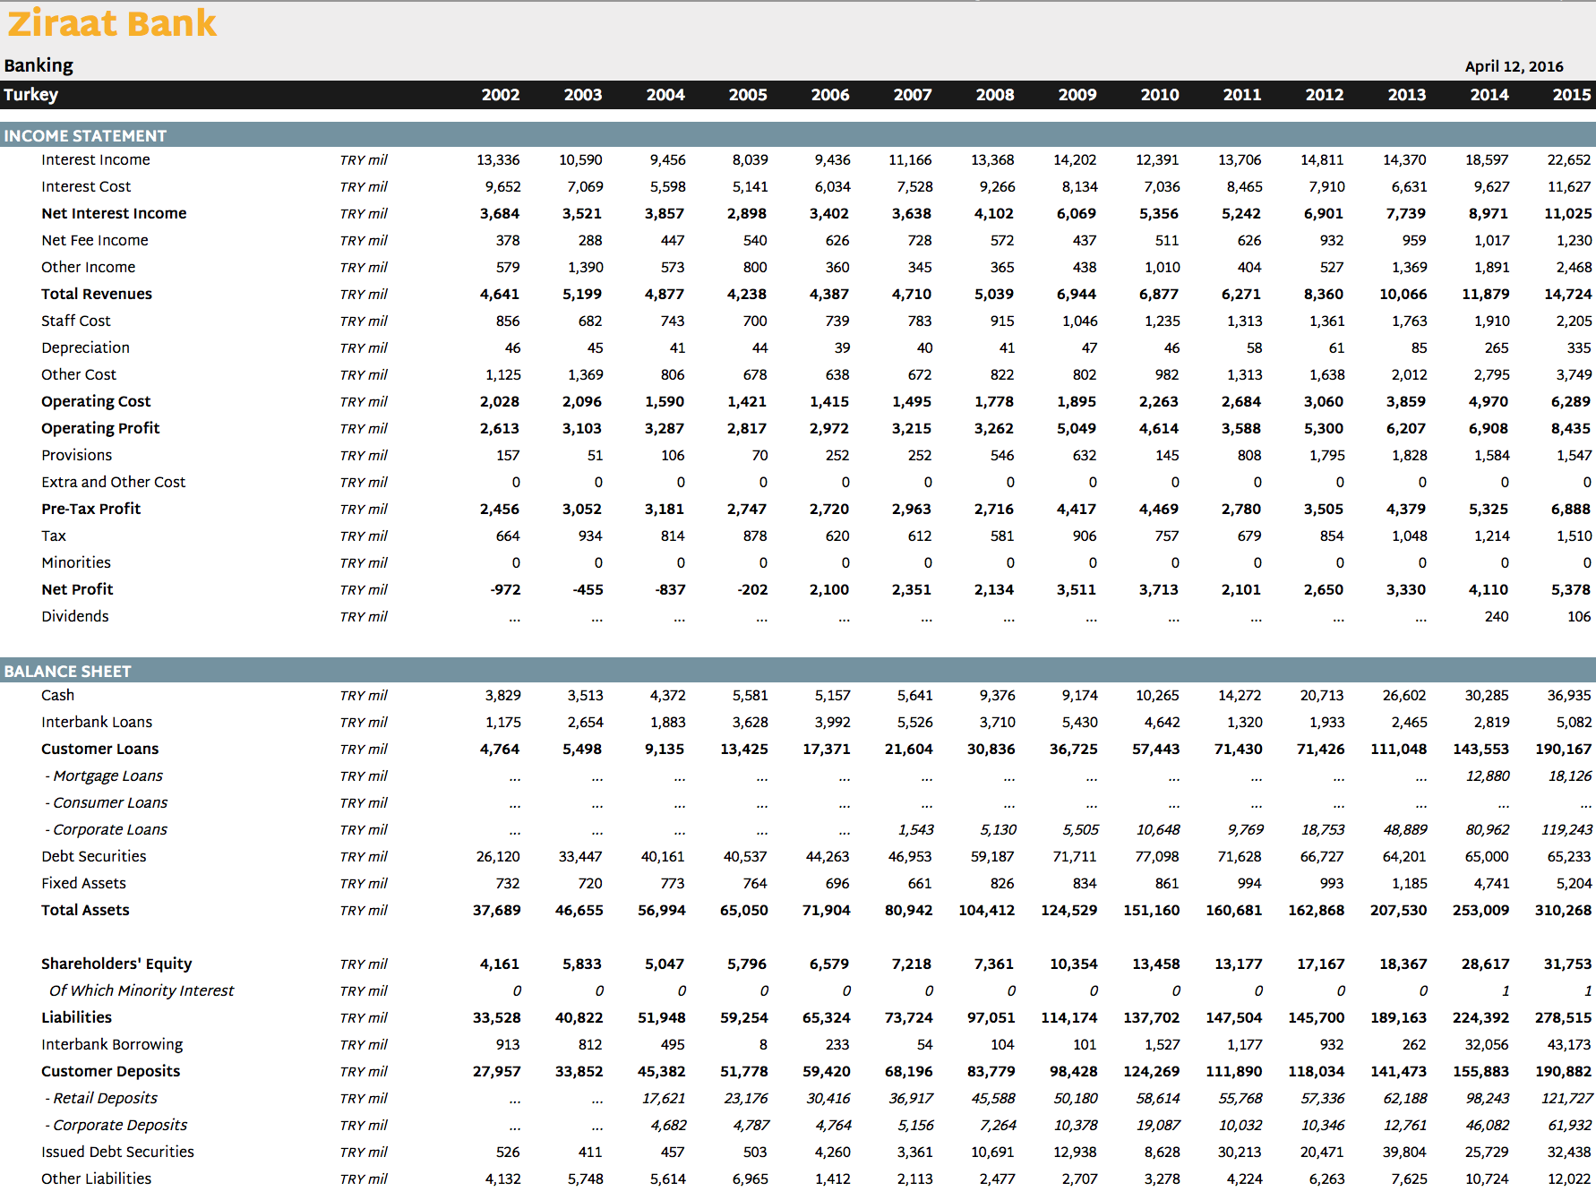The image size is (1596, 1200).
Task: Click 2007 Corporate Loans value 1,543
Action: pos(916,830)
